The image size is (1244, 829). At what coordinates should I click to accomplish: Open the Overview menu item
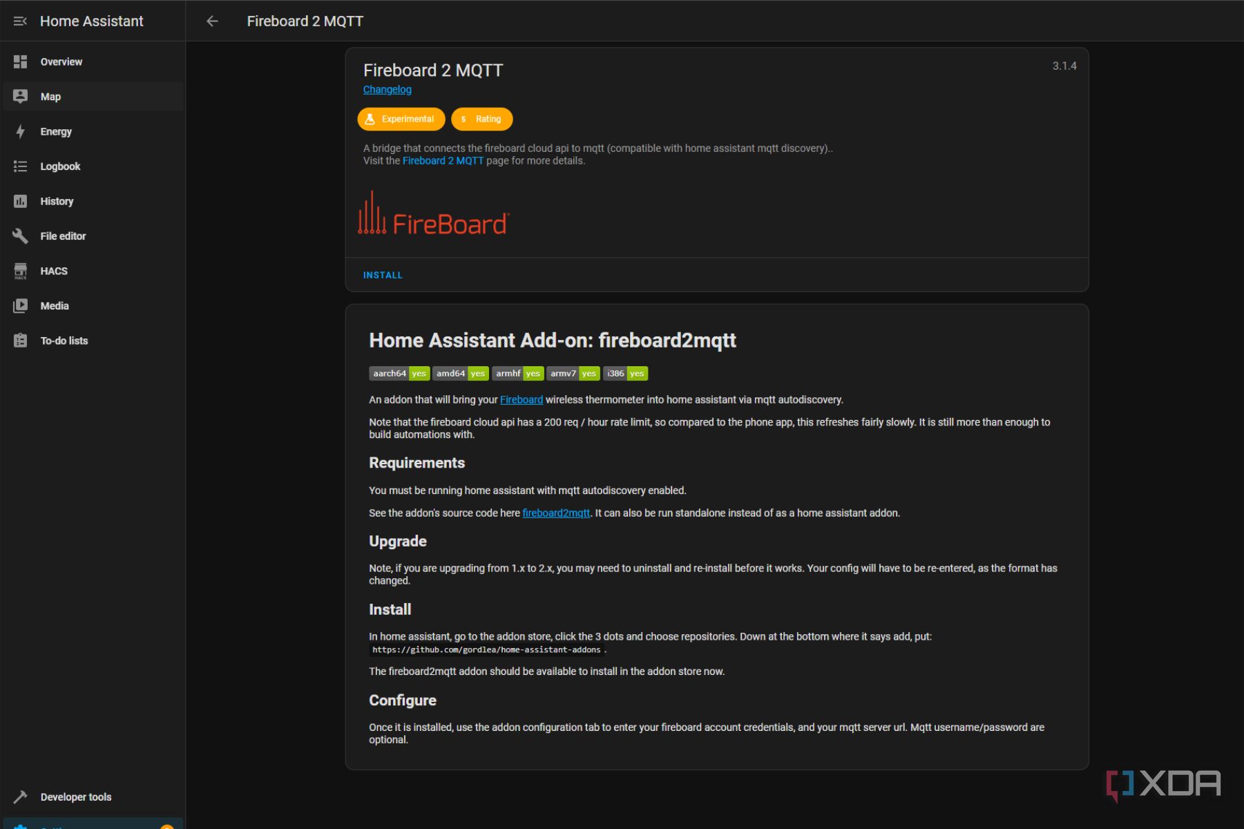(93, 61)
